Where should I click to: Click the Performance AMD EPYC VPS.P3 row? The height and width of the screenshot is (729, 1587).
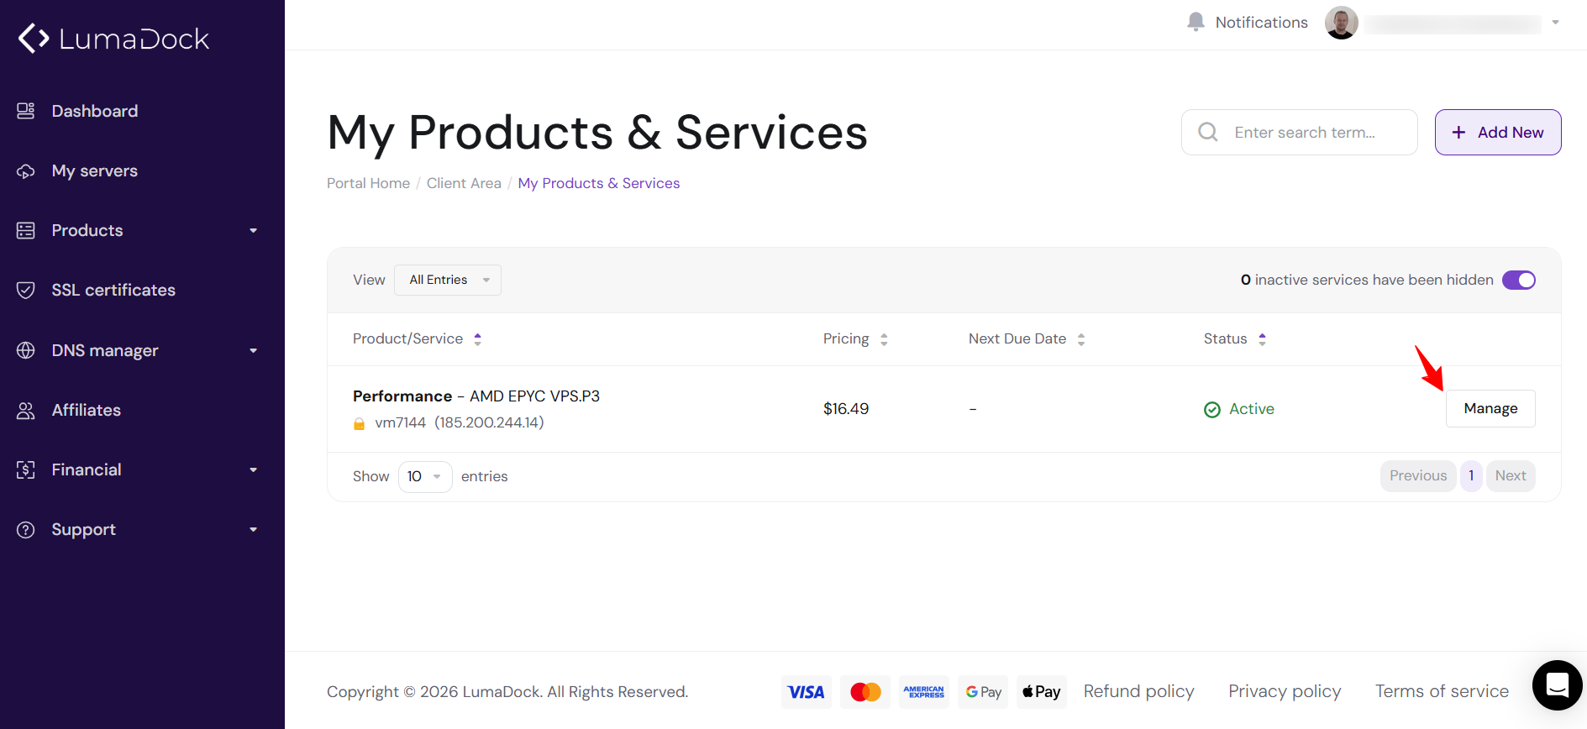pos(944,409)
